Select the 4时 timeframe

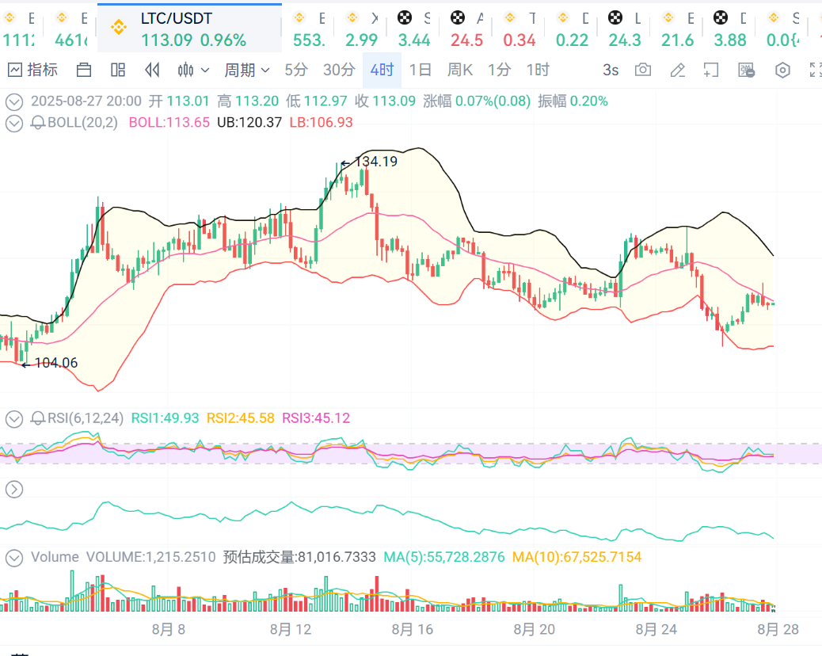click(382, 70)
